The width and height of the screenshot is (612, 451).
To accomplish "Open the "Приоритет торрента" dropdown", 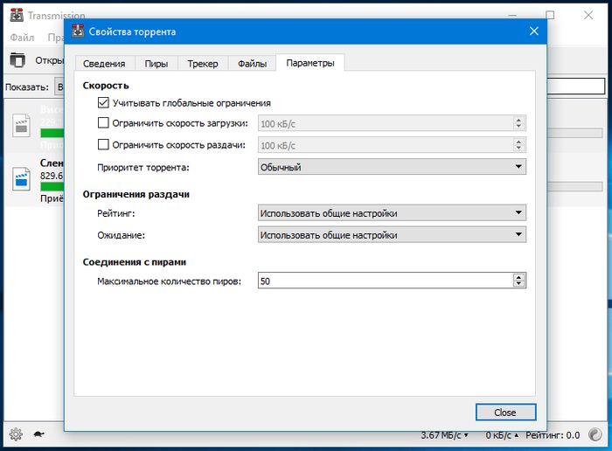I will [x=392, y=166].
